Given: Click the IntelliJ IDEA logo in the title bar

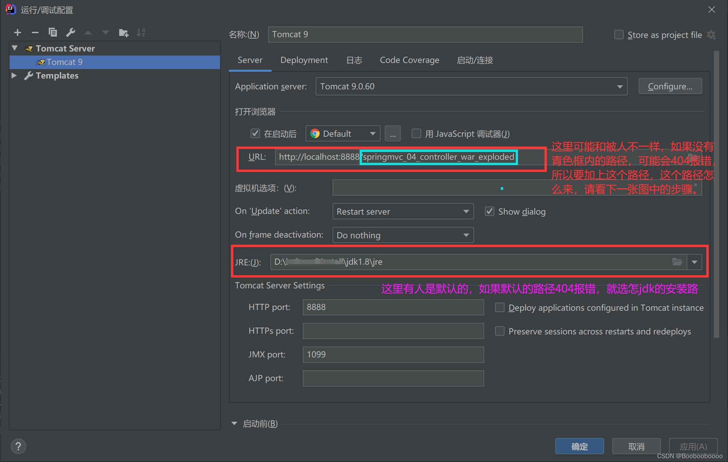Looking at the screenshot, I should coord(10,9).
